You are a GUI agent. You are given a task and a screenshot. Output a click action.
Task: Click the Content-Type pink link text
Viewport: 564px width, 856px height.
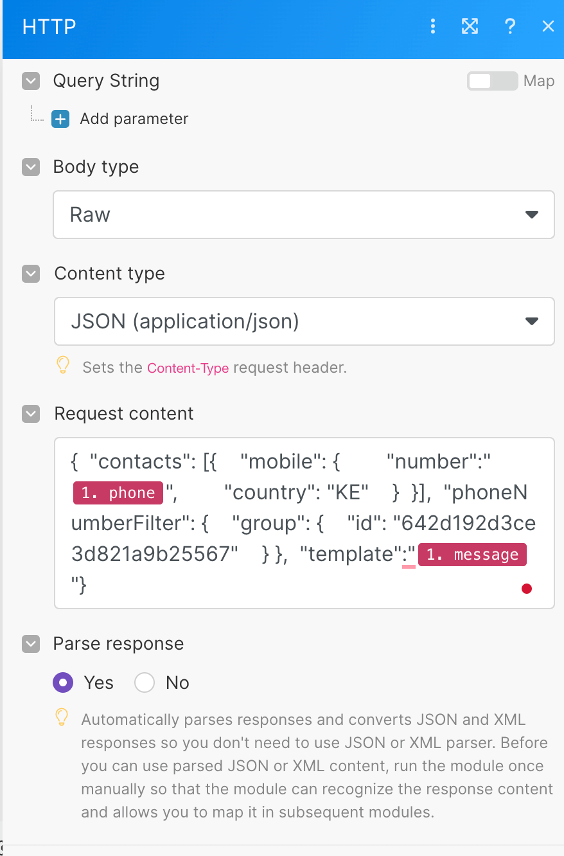(x=188, y=368)
